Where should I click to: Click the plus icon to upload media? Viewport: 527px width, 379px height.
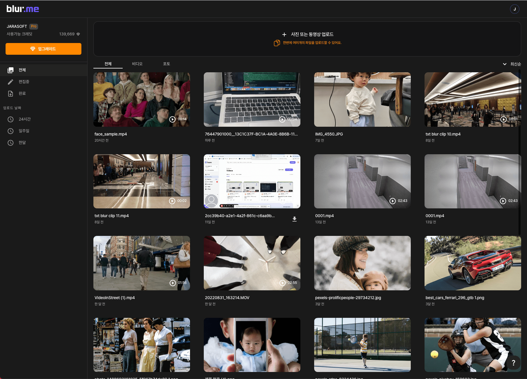pyautogui.click(x=284, y=35)
